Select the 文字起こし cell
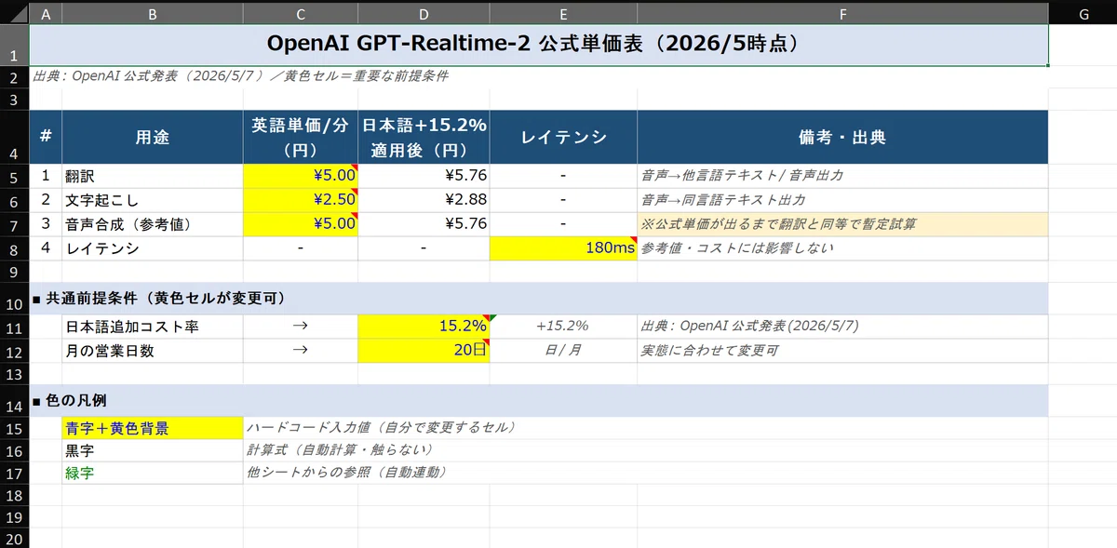Image resolution: width=1117 pixels, height=548 pixels. point(152,200)
